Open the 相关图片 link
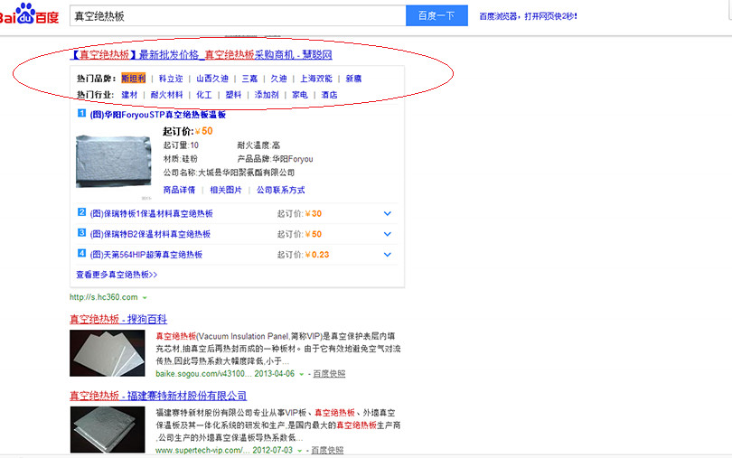Screen dimensions: 732x458 [226, 190]
